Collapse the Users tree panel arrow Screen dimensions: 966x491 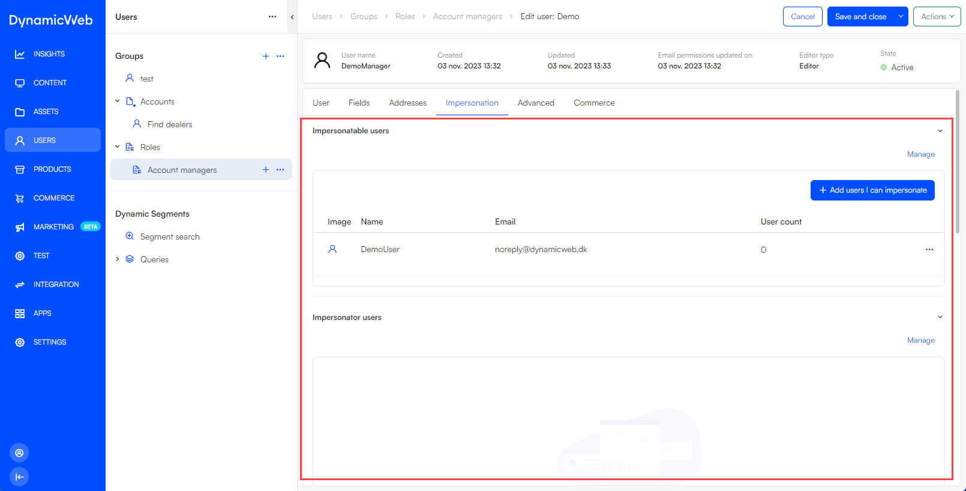click(x=292, y=17)
